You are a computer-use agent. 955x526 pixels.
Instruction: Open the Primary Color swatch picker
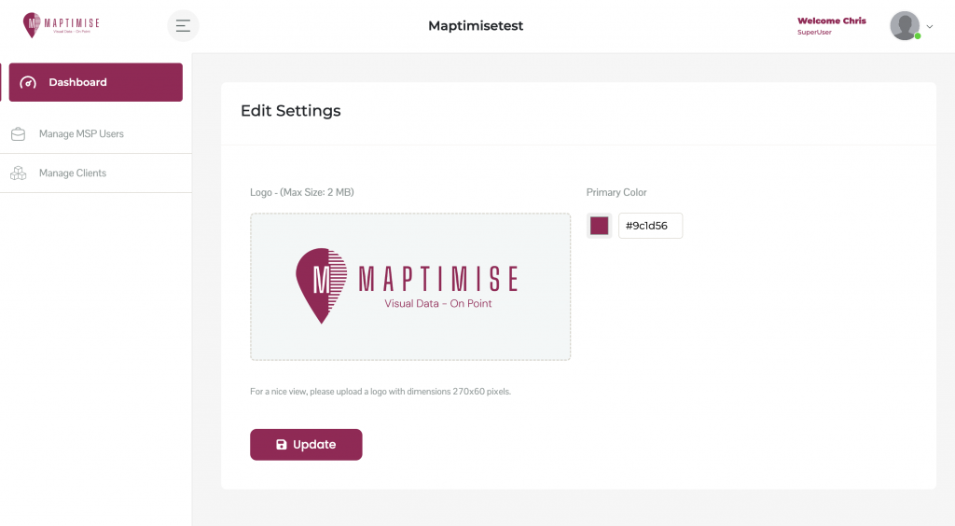[x=599, y=226]
